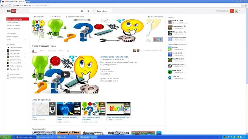This screenshot has height=139, width=248.
Task: Subscribe to Google Brasil channel
Action: (x=179, y=55)
